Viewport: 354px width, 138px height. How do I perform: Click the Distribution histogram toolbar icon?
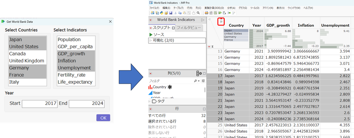(x=220, y=13)
